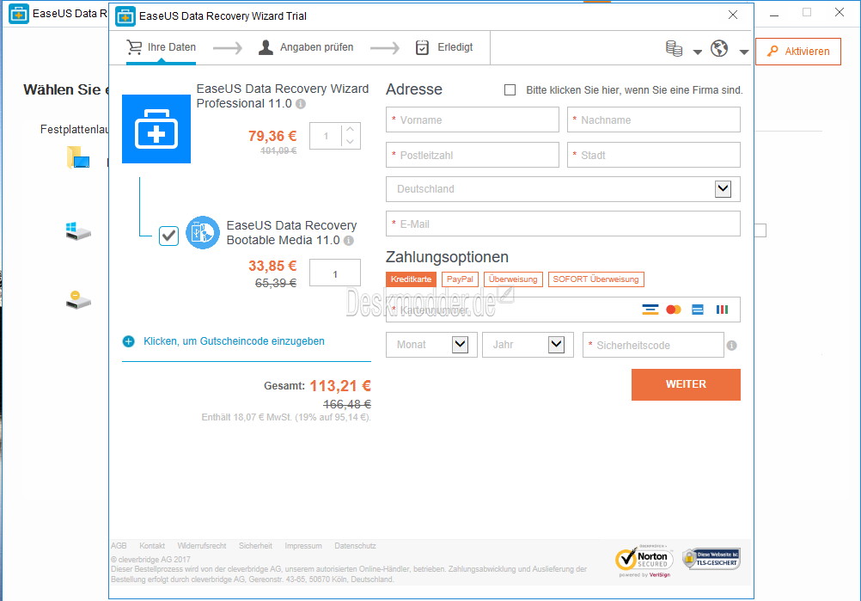Select the Angaben prüfen step
This screenshot has height=601, width=861.
click(306, 47)
